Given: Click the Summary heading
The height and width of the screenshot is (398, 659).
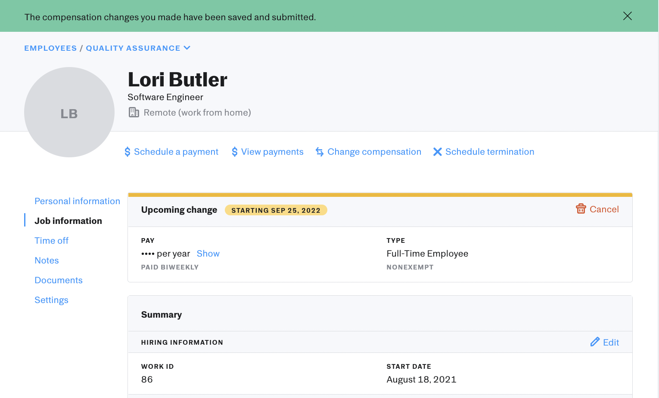Looking at the screenshot, I should pyautogui.click(x=162, y=315).
